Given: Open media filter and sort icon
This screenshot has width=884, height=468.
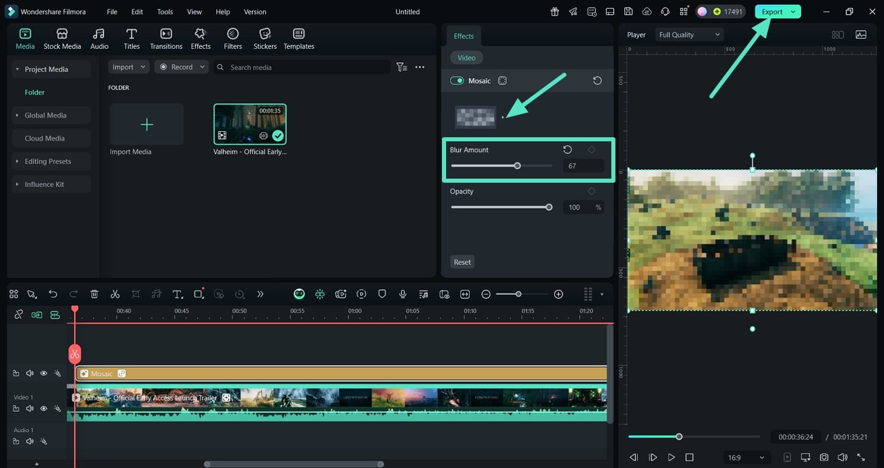Looking at the screenshot, I should [x=402, y=67].
